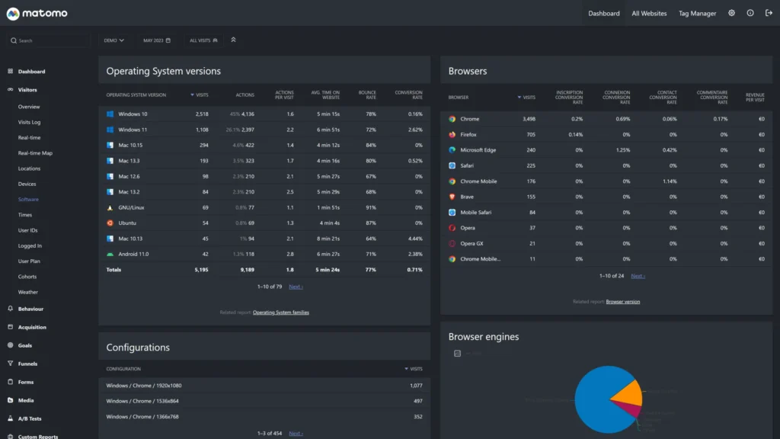
Task: Expand the Acquisition menu in the sidebar
Action: (x=32, y=327)
